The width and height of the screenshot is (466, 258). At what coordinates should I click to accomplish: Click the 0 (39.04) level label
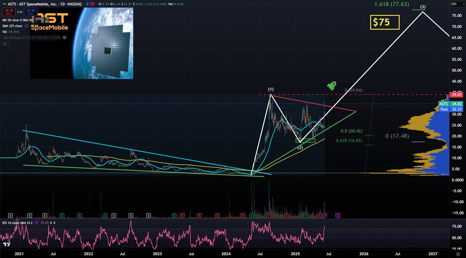point(353,90)
